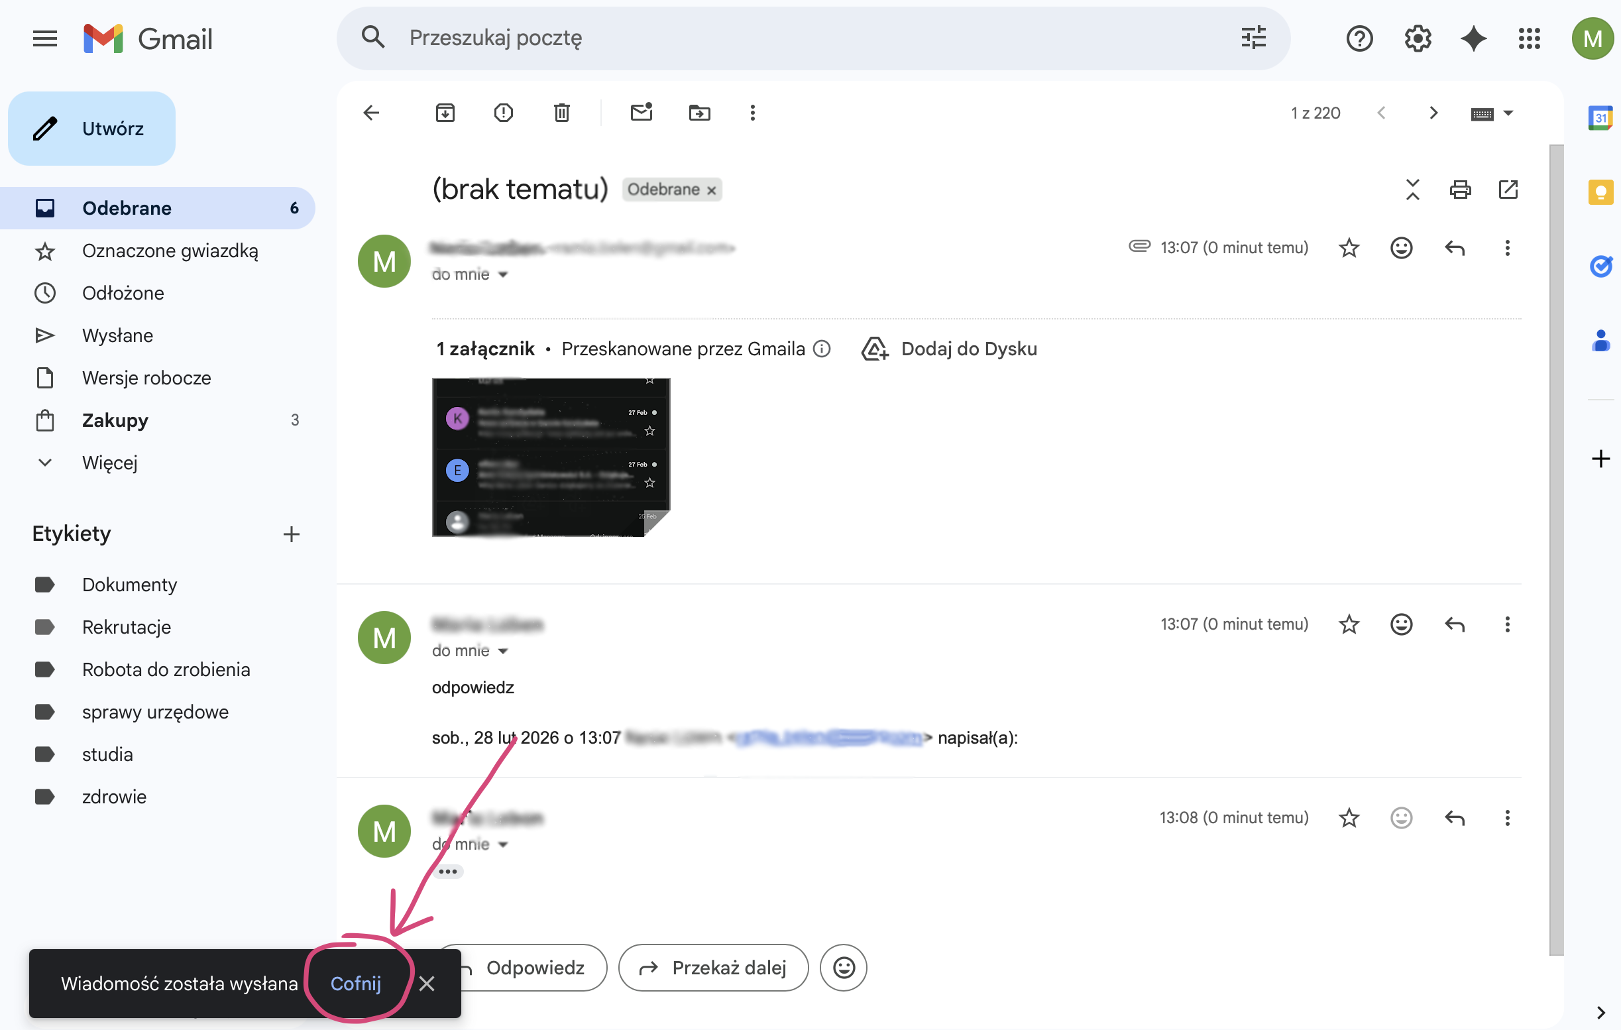Open the conversation in a new window
Viewport: 1621px width, 1030px height.
coord(1508,190)
